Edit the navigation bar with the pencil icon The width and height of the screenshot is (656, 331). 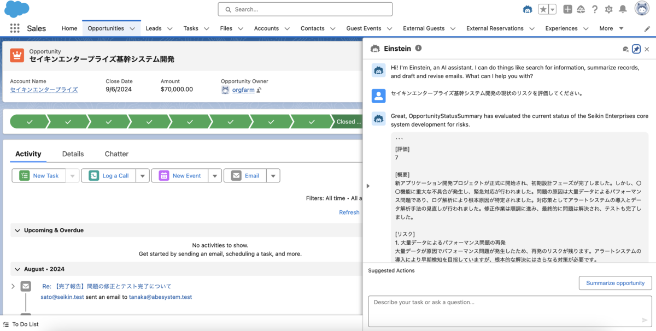pos(647,28)
